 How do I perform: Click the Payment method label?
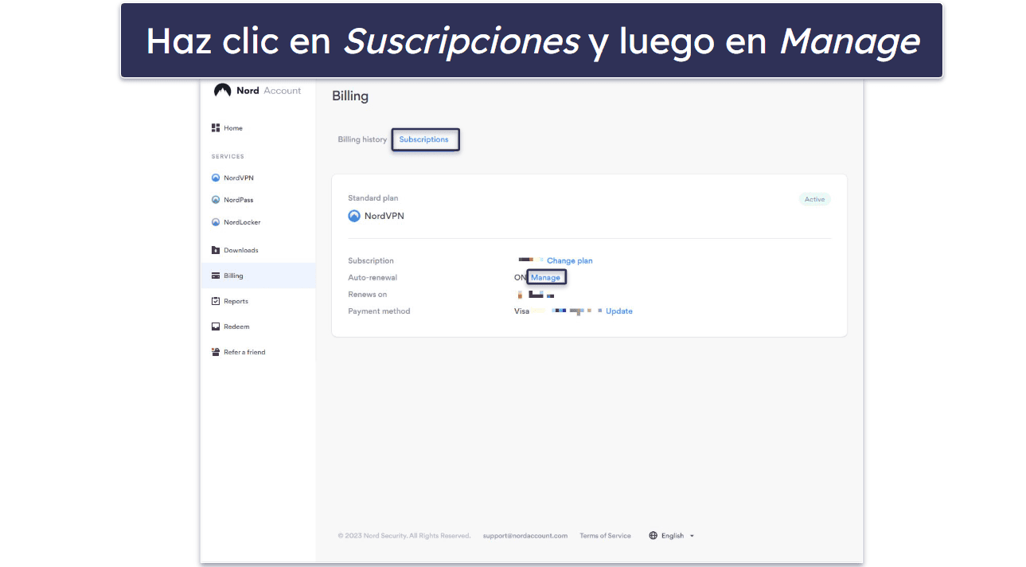pos(379,311)
